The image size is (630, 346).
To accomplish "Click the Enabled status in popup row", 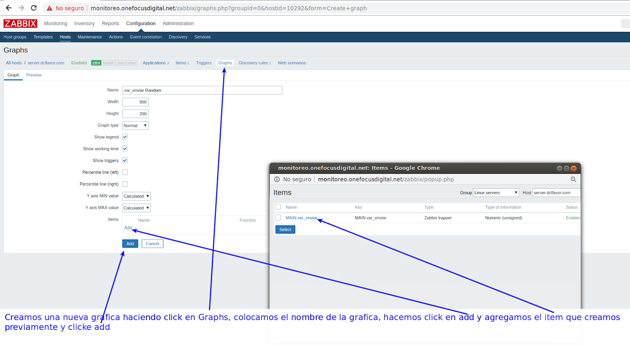I will 573,218.
